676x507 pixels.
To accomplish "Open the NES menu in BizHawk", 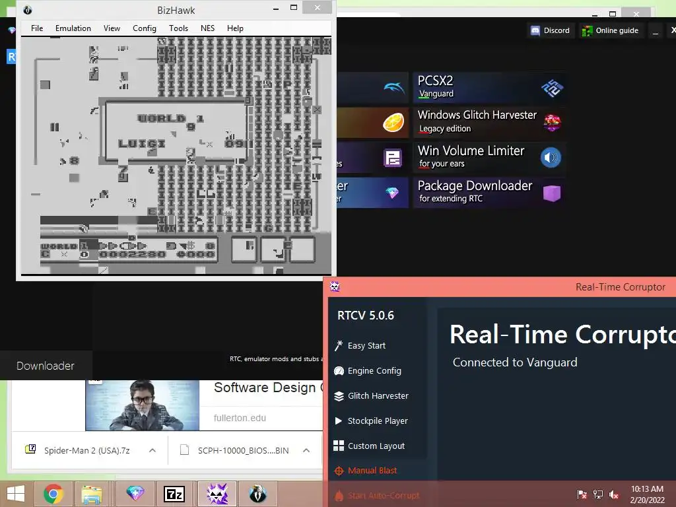I will (x=207, y=28).
